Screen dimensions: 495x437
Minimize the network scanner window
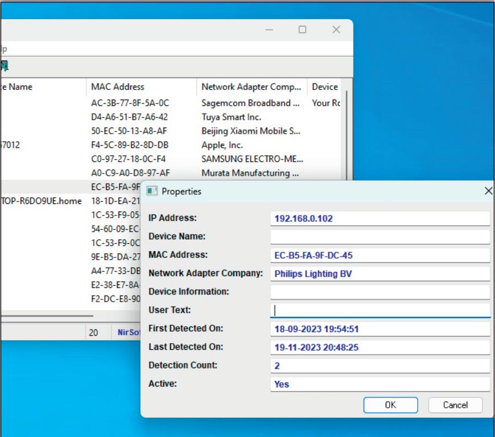coord(269,30)
